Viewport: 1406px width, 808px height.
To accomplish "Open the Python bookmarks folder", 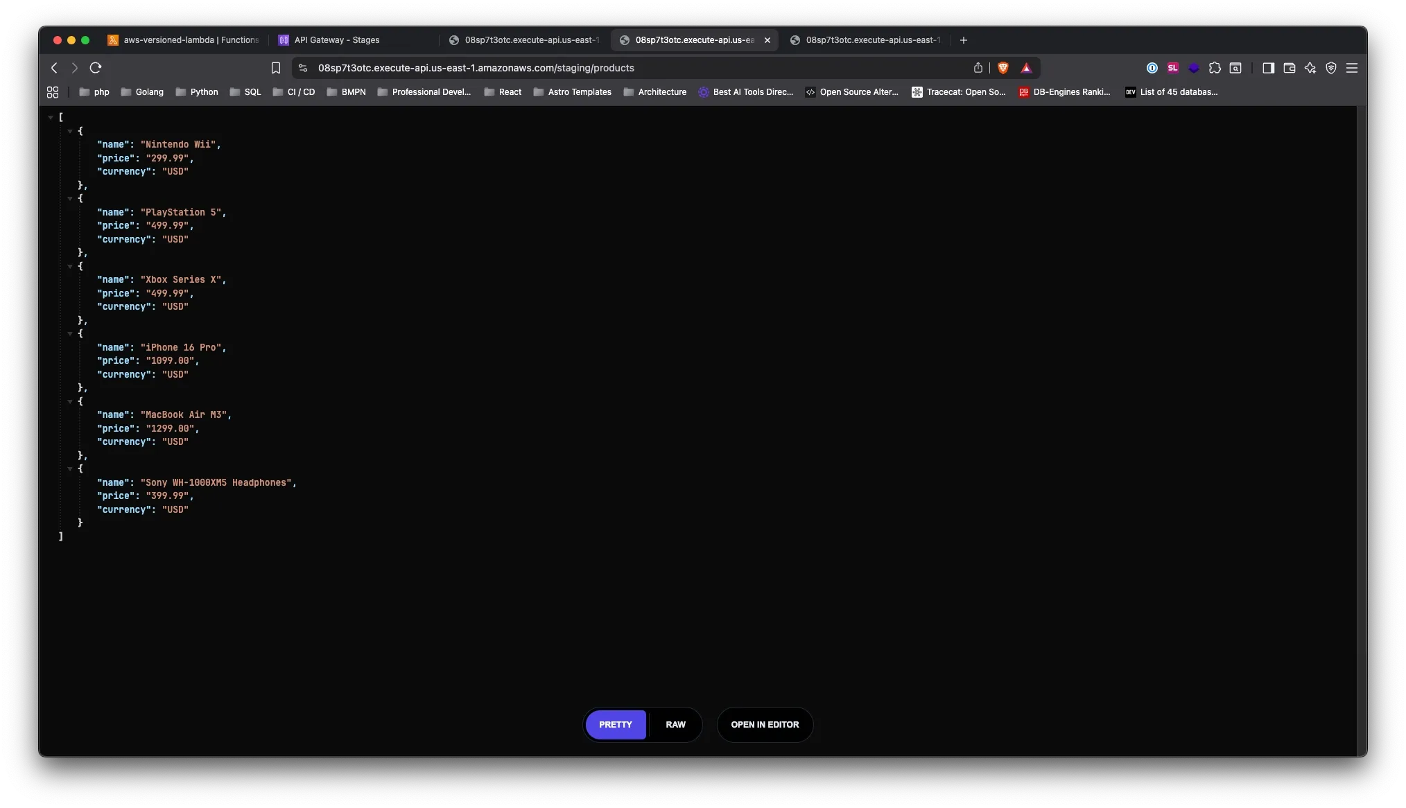I will click(x=196, y=92).
